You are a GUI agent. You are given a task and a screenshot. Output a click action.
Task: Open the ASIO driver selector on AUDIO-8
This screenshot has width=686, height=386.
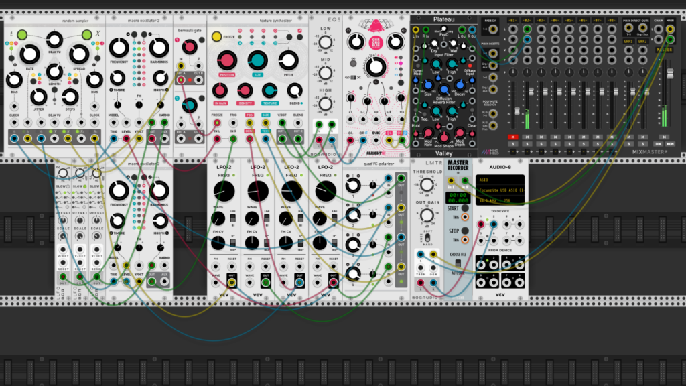click(500, 180)
